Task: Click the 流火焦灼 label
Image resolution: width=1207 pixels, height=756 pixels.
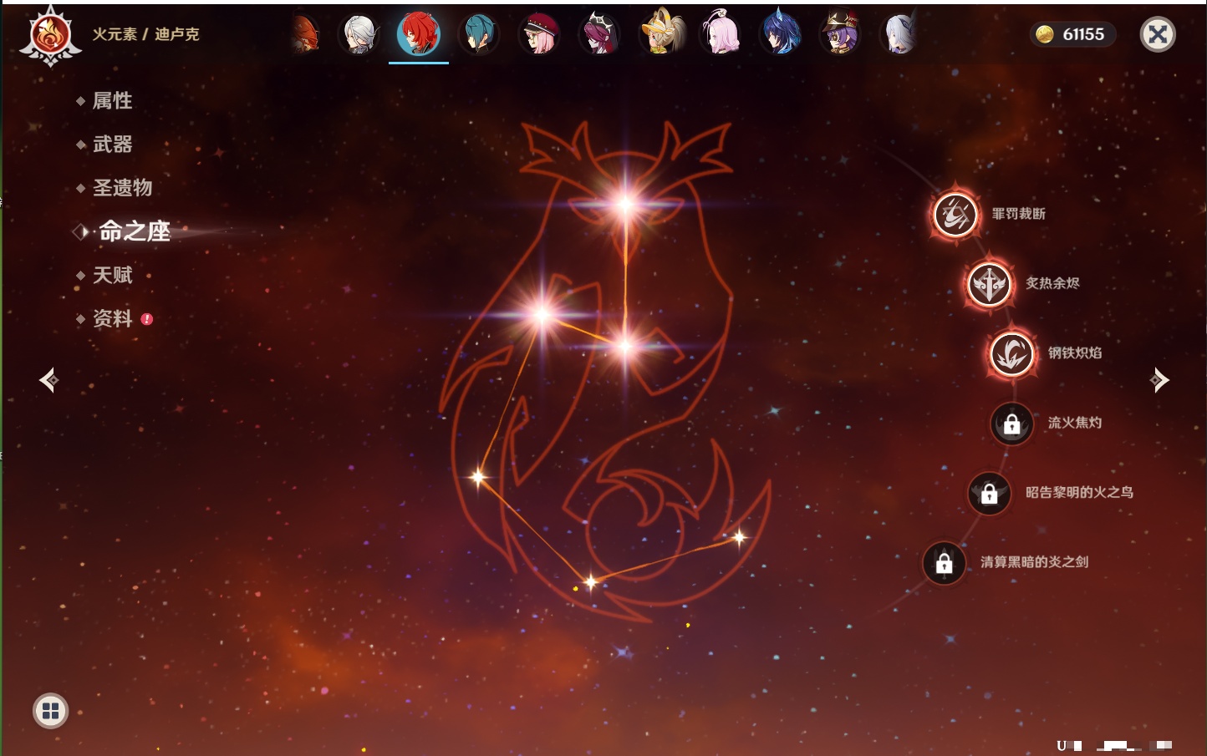Action: [x=1075, y=423]
